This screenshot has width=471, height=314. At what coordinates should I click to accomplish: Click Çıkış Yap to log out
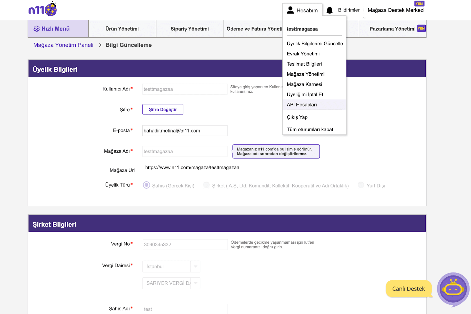pos(297,117)
